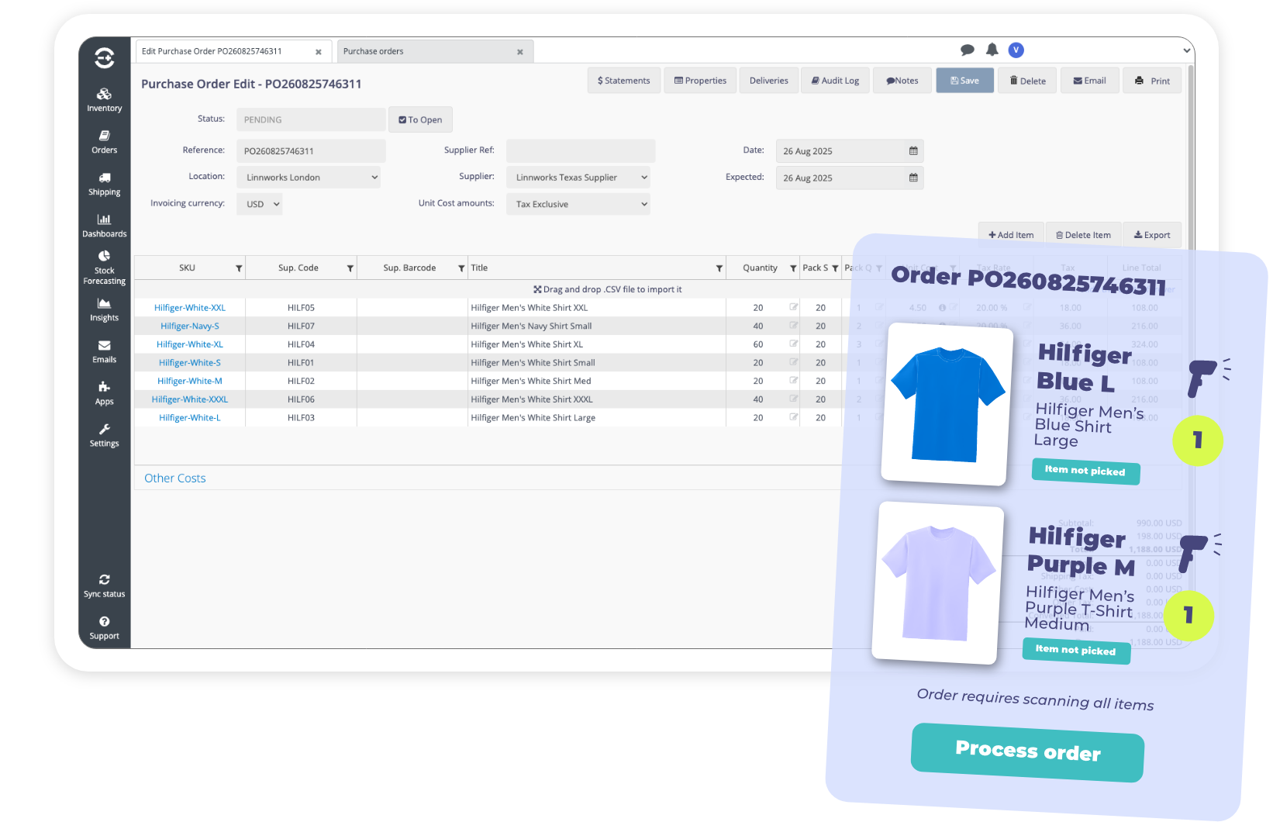Toggle the Title column filter
The height and width of the screenshot is (822, 1273).
719,268
